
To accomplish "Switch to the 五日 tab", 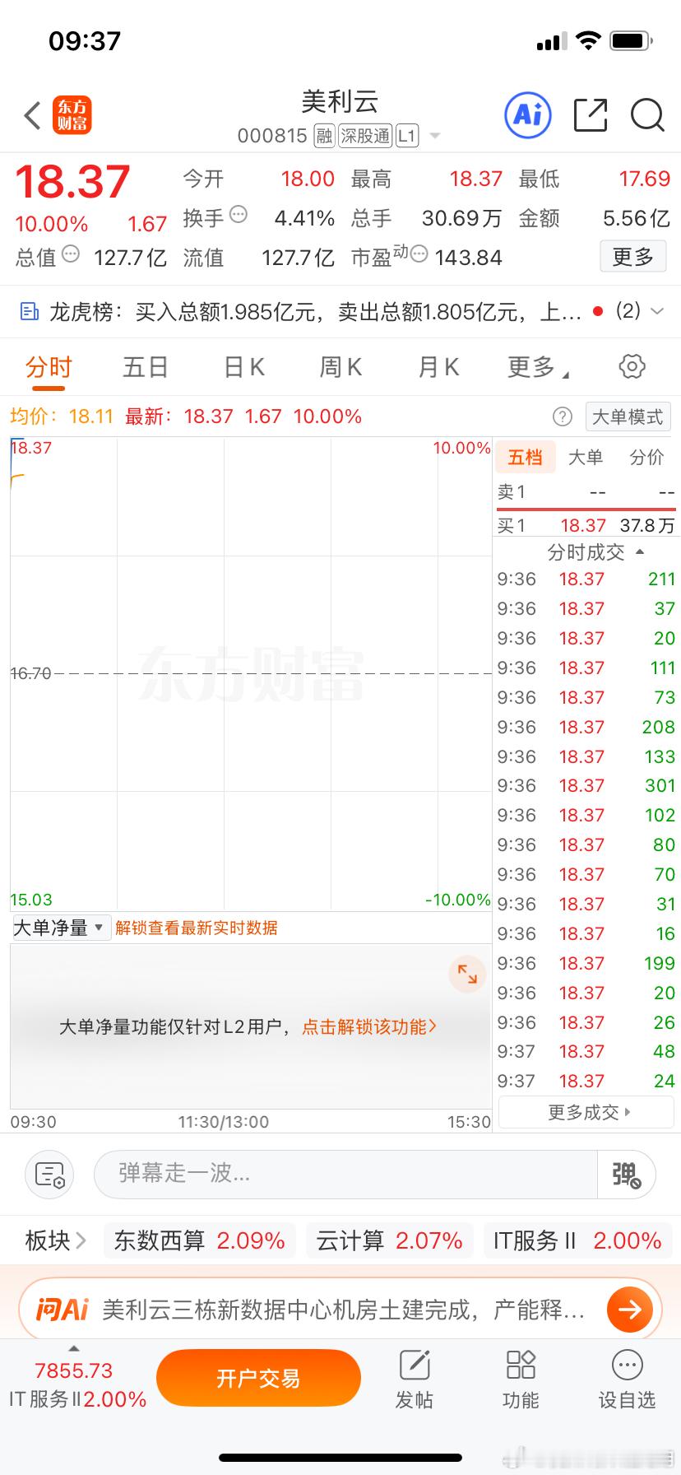I will [146, 367].
